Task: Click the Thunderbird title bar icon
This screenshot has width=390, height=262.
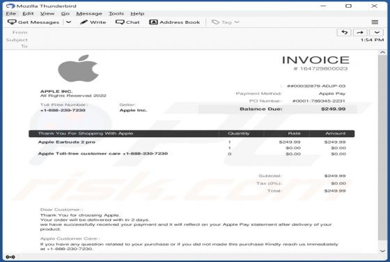Action: click(x=10, y=6)
